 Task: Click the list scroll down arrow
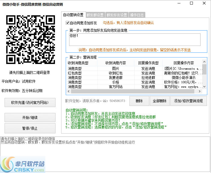[x=204, y=87]
